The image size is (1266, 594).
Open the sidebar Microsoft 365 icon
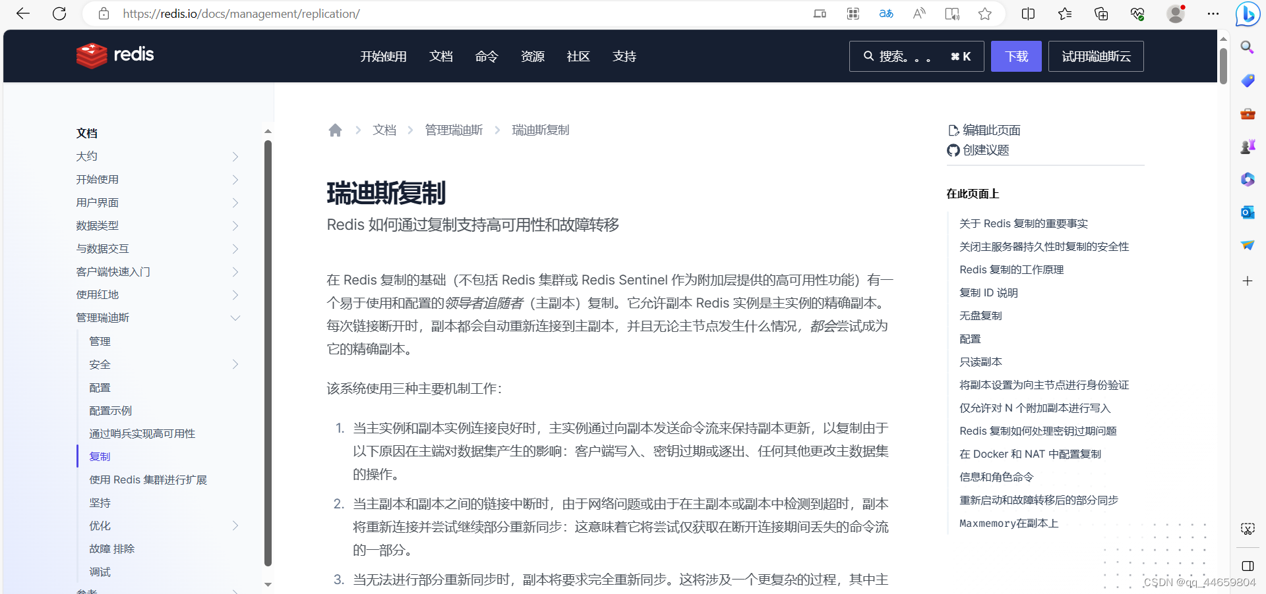[1248, 179]
